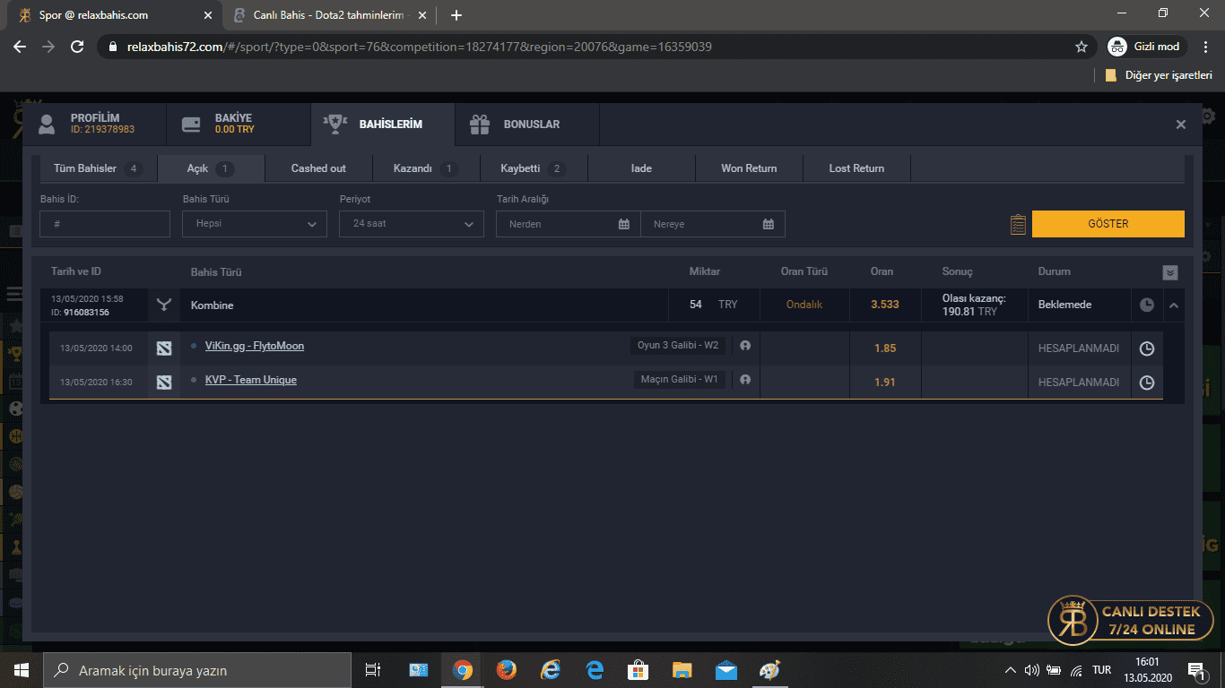Image resolution: width=1225 pixels, height=688 pixels.
Task: Click the Oyun 3 Galibi - W2 label
Action: [x=678, y=346]
